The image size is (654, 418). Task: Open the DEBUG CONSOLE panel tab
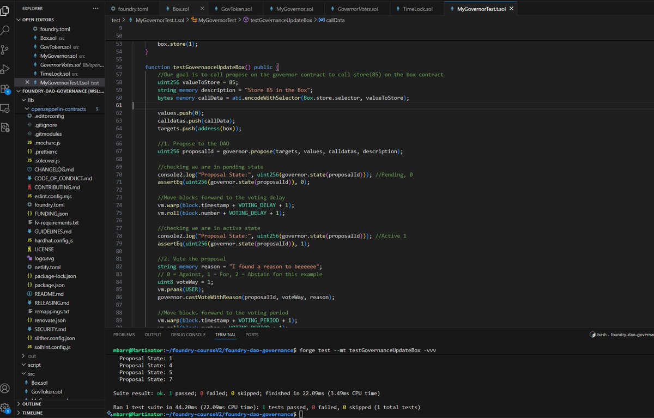tap(188, 335)
